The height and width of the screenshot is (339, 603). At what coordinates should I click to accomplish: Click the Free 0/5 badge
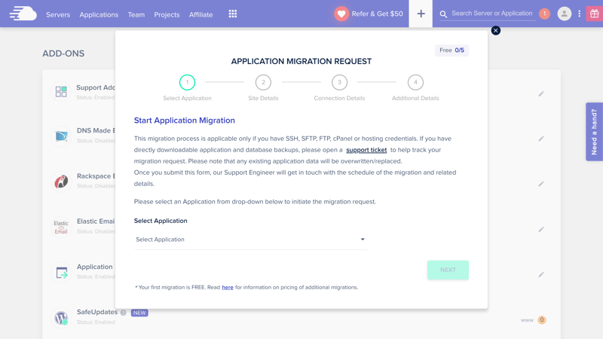[x=451, y=50]
